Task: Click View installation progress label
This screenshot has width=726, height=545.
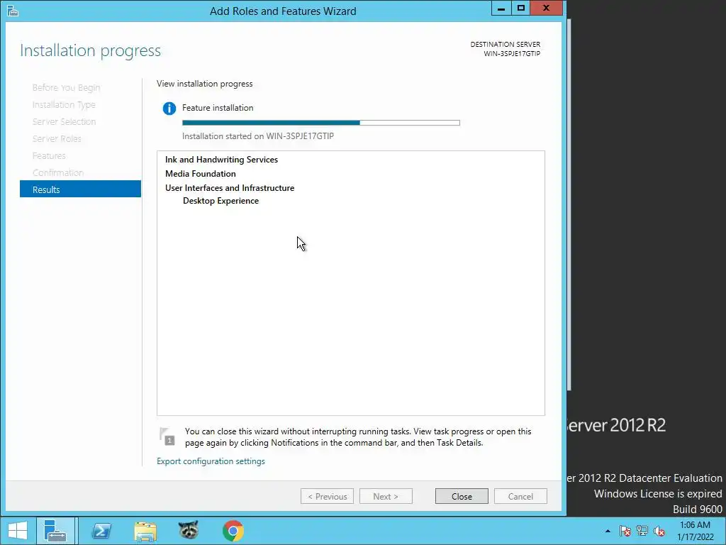Action: pos(205,84)
